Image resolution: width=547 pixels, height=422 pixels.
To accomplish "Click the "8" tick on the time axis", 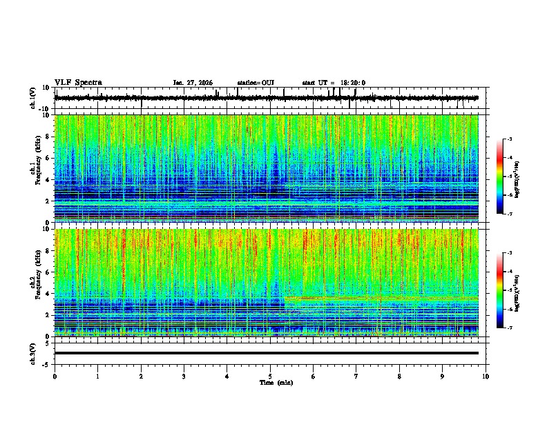I will pyautogui.click(x=399, y=376).
